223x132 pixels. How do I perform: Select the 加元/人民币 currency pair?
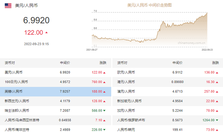168,110
